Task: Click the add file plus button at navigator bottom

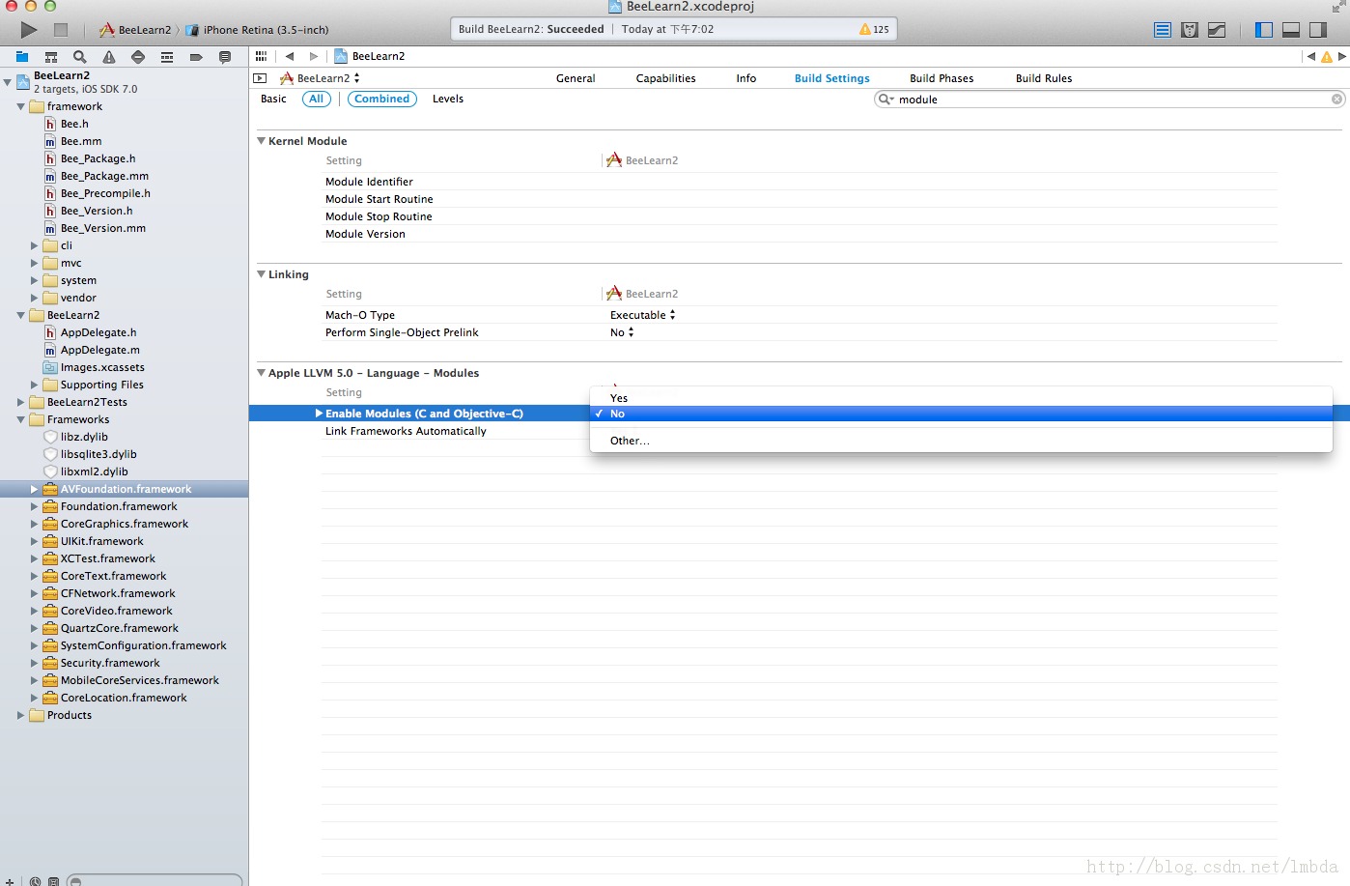Action: [x=10, y=881]
